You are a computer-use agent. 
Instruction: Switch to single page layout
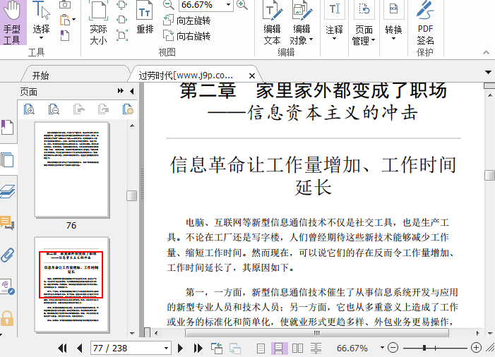[261, 348]
